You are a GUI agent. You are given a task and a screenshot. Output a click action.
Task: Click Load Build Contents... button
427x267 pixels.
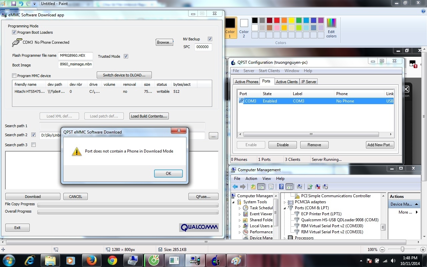pyautogui.click(x=149, y=116)
